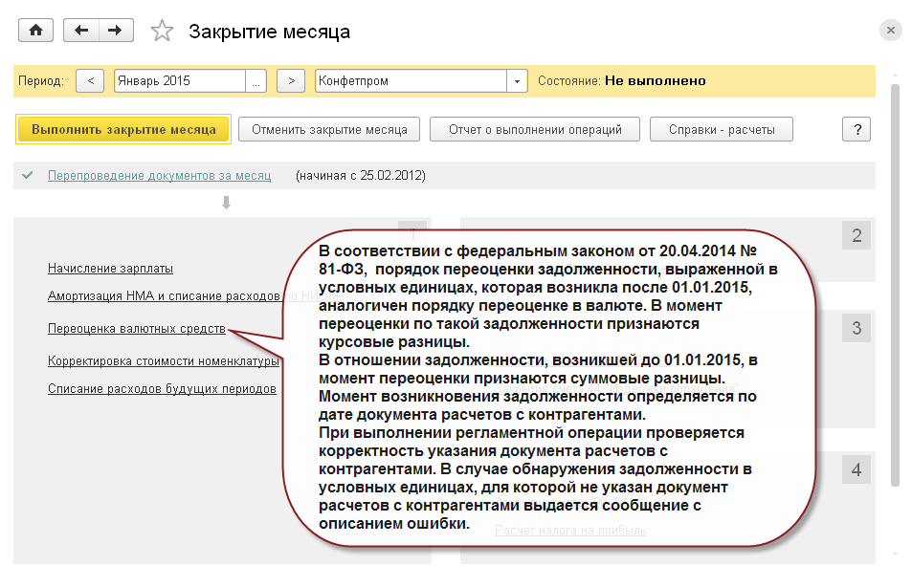912x566 pixels.
Task: Expand the organization dropdown arrow
Action: pyautogui.click(x=517, y=80)
